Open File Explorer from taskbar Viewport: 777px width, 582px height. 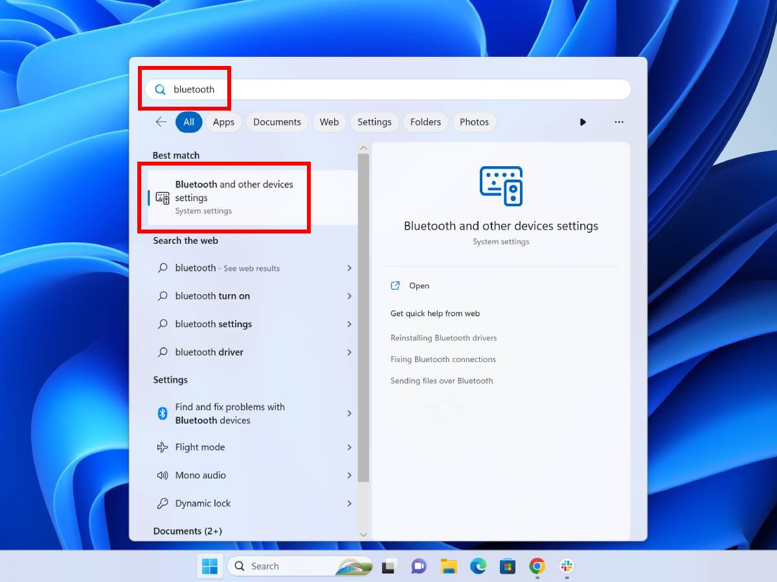[x=449, y=566]
